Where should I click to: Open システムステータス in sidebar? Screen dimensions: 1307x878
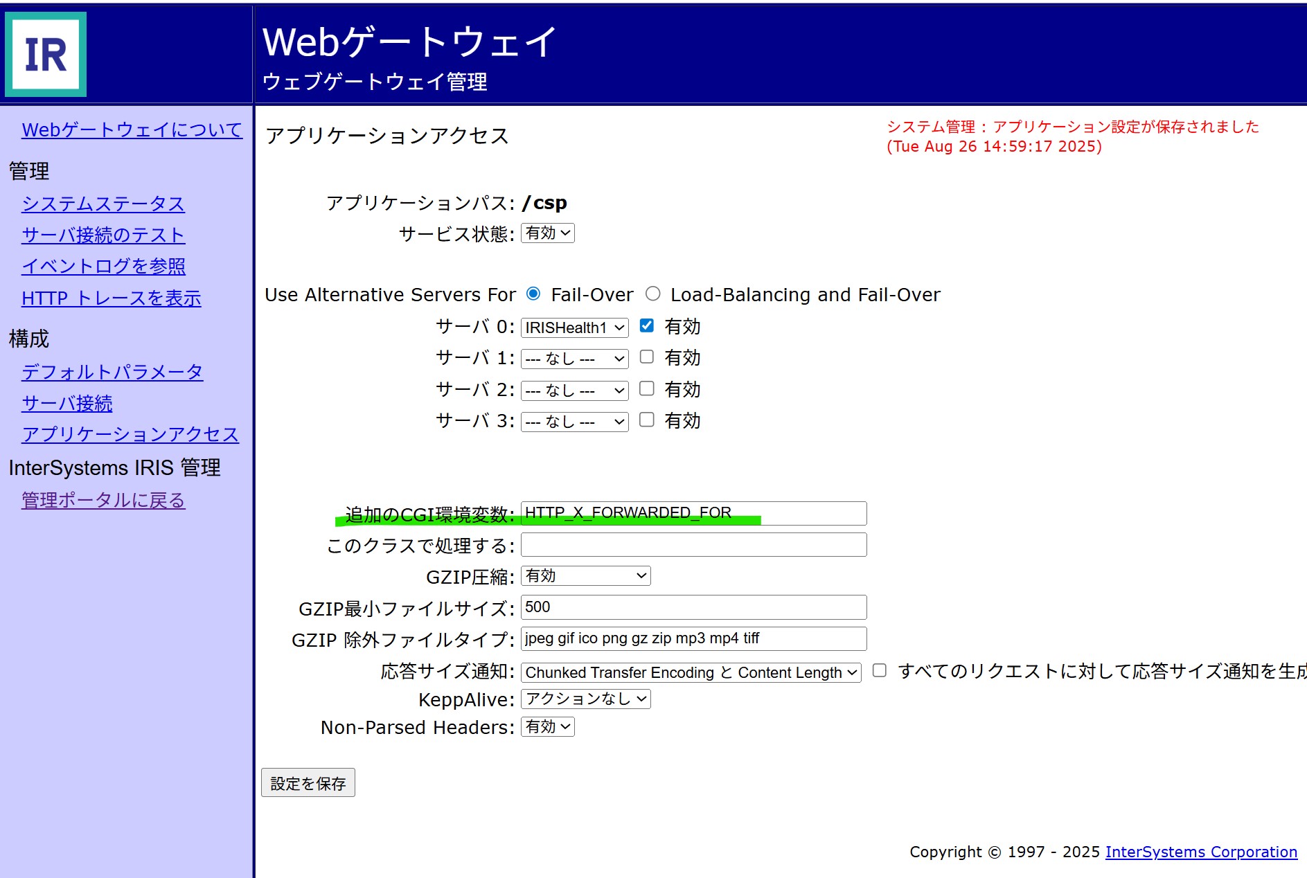click(103, 204)
